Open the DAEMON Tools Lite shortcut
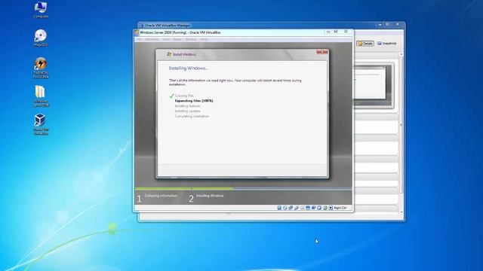Image resolution: width=483 pixels, height=271 pixels. pos(41,68)
